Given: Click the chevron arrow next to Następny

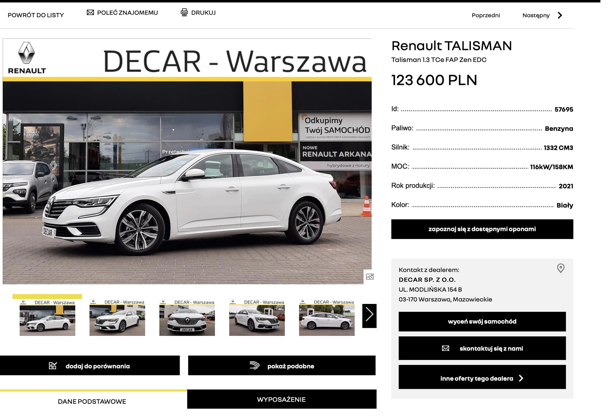Looking at the screenshot, I should [x=560, y=15].
